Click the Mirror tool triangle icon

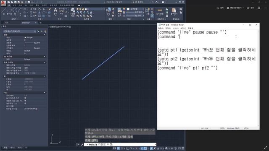coord(40,12)
